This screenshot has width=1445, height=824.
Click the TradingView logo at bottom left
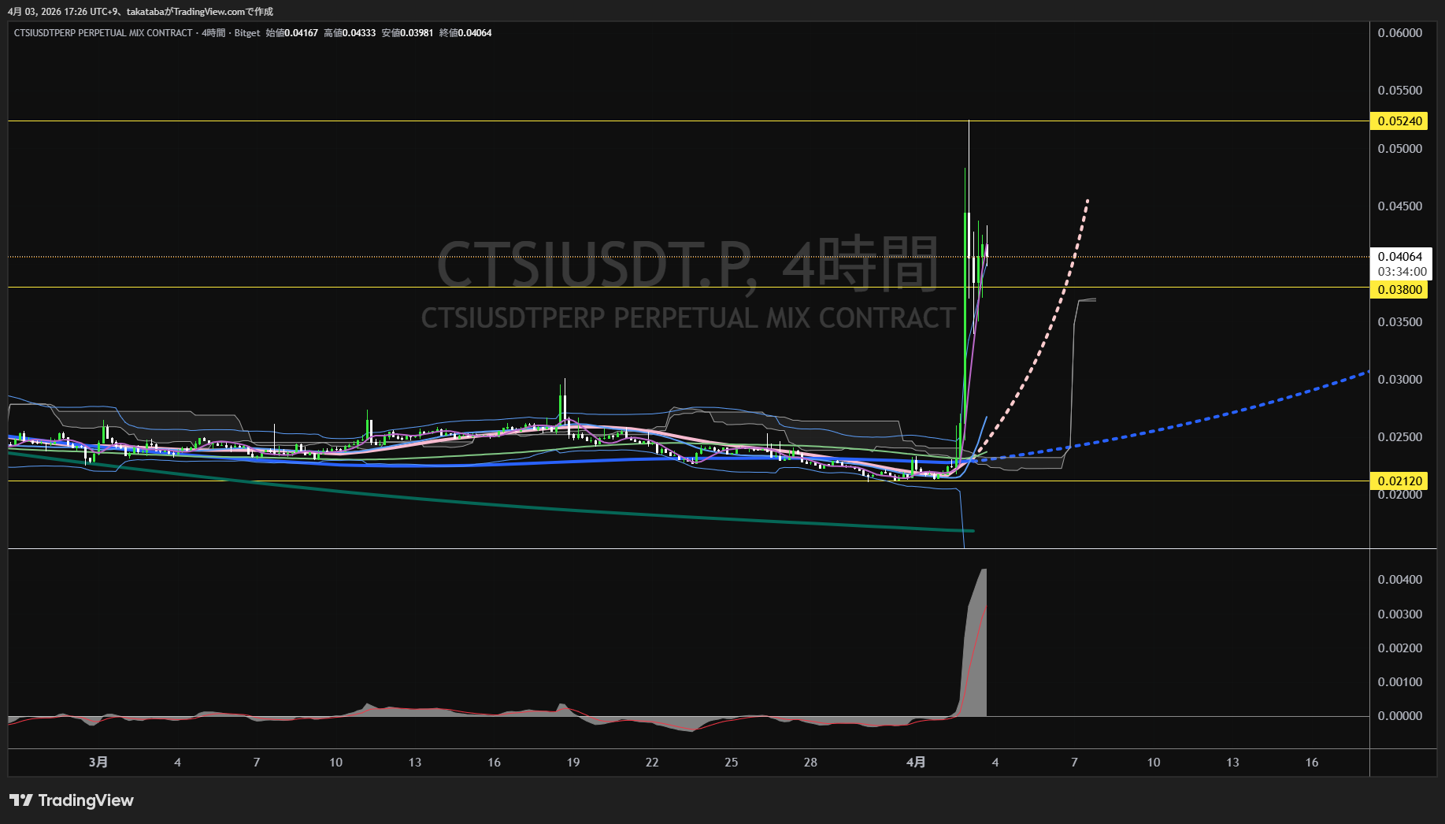point(72,800)
